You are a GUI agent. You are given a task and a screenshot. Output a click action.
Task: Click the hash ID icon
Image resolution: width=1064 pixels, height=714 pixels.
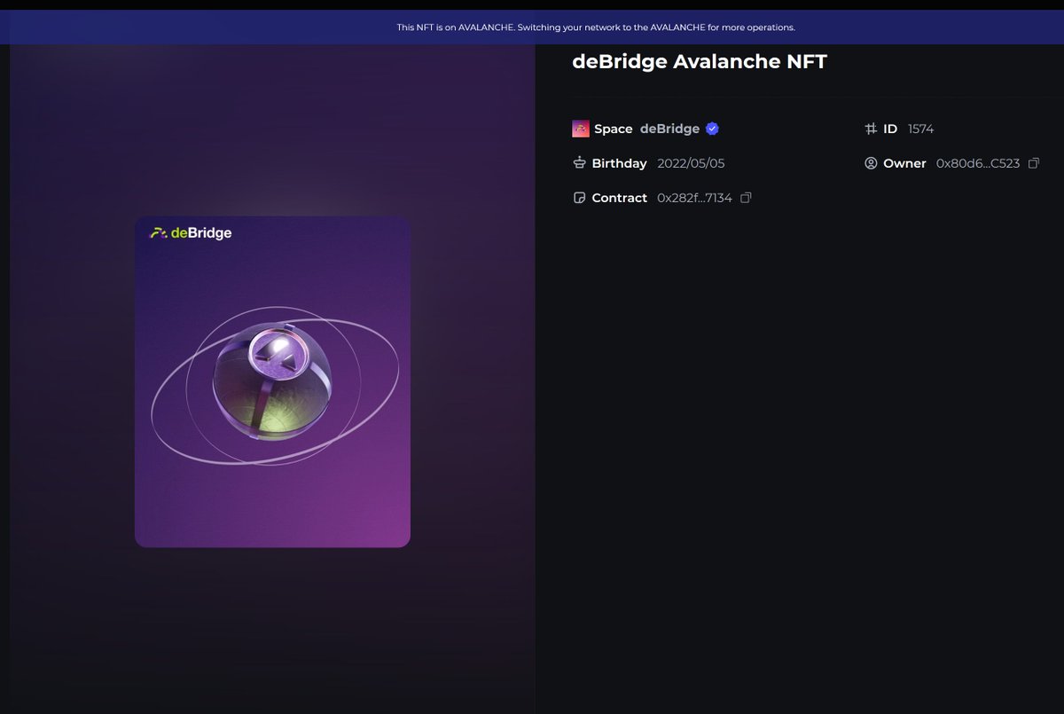871,129
